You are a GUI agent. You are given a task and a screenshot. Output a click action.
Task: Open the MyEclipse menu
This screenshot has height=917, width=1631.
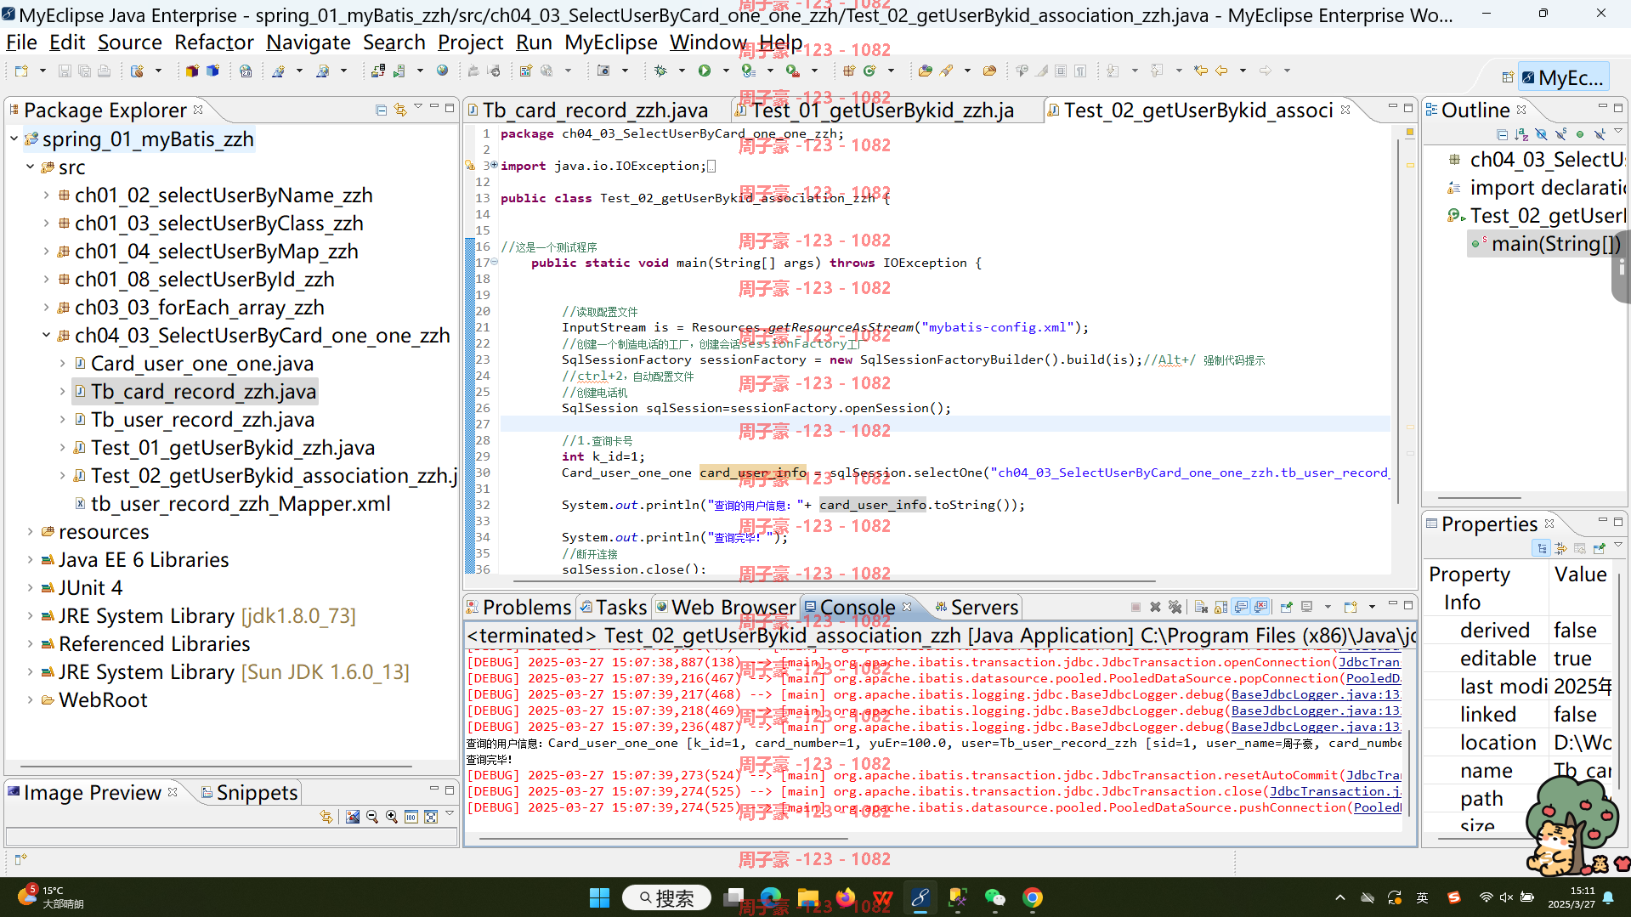[610, 42]
